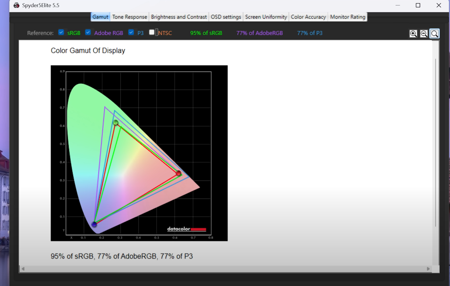Click the color gamut chart image
Viewport: 450px width, 286px height.
tap(139, 153)
